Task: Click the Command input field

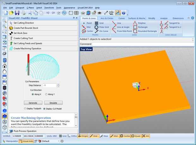Action: [x=143, y=44]
